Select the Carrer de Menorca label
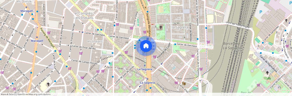This screenshot has width=292, height=96. tap(277, 81)
